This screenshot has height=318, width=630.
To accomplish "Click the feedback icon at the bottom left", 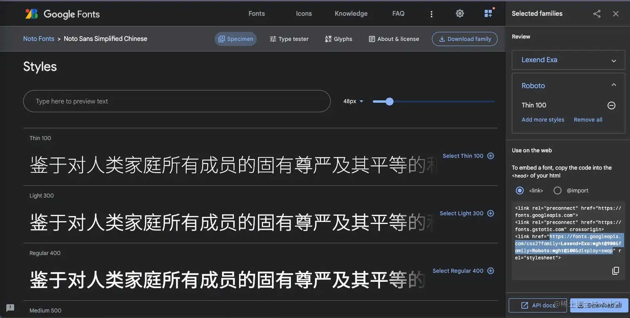I will coord(10,308).
